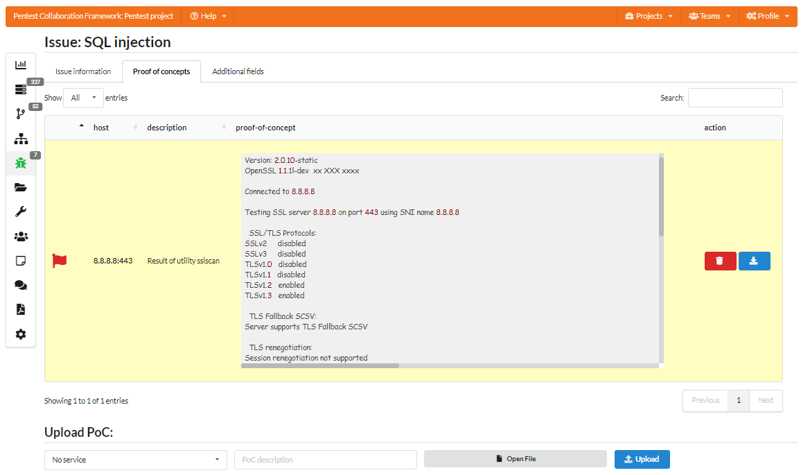Open the users group sidebar icon

coord(20,236)
